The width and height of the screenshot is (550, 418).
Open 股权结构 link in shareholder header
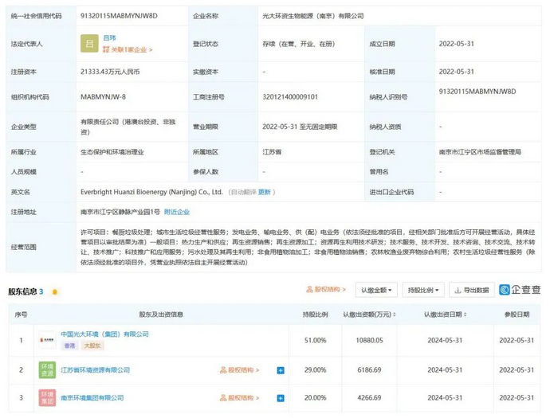click(x=326, y=289)
